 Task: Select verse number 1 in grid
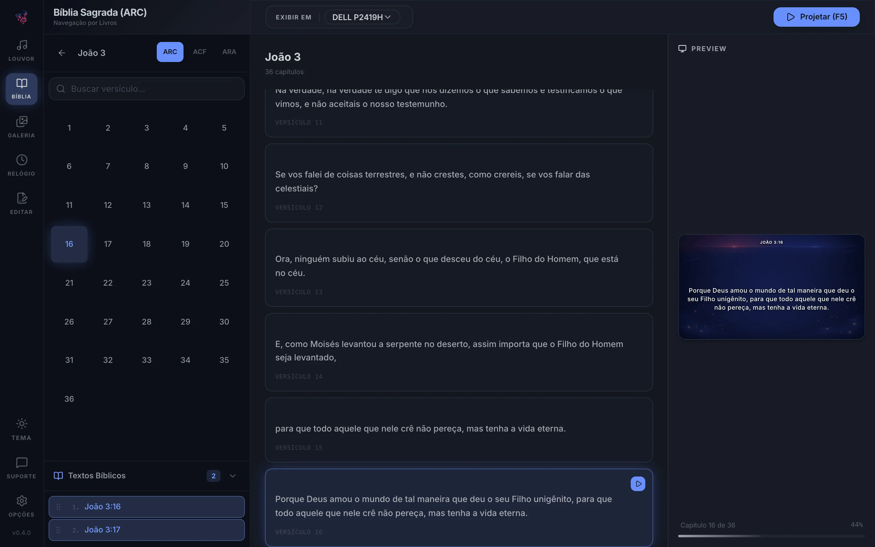[69, 128]
